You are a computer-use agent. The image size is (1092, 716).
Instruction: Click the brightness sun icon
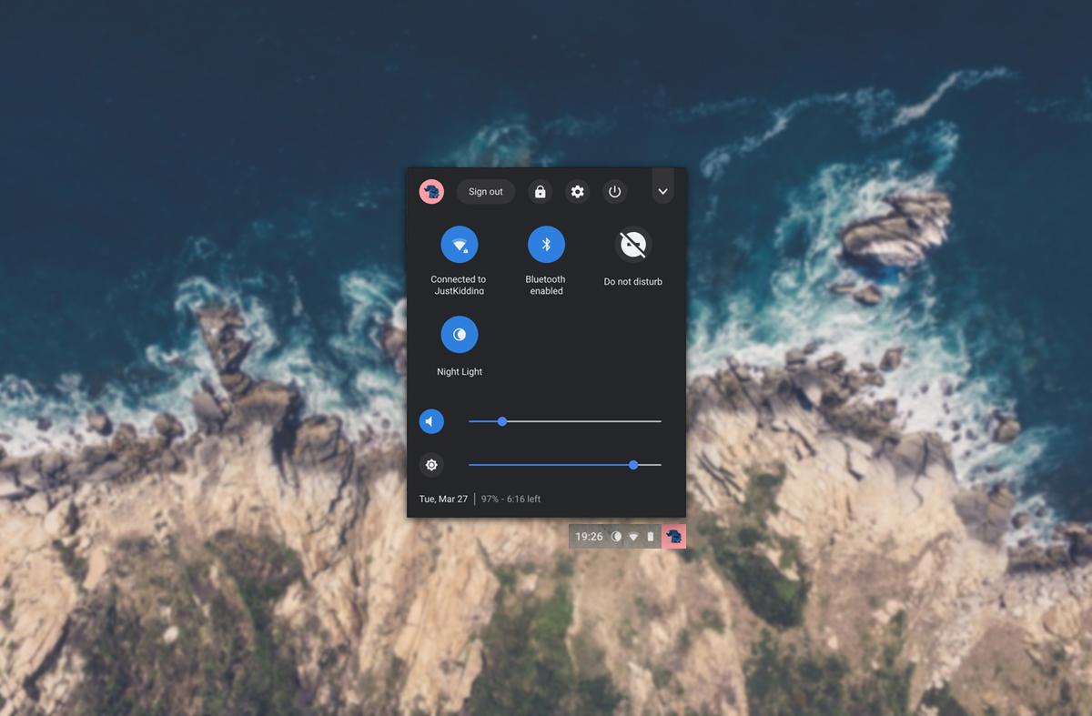coord(431,465)
